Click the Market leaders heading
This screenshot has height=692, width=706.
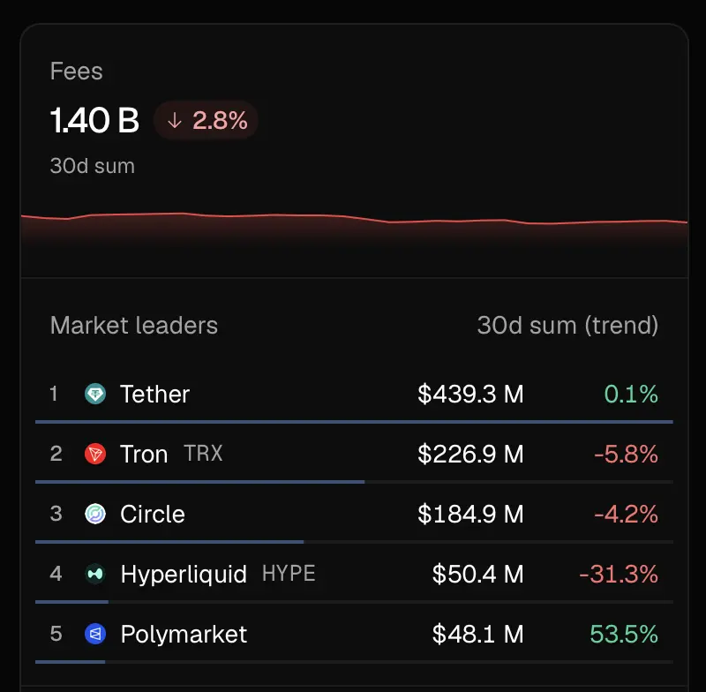point(134,325)
